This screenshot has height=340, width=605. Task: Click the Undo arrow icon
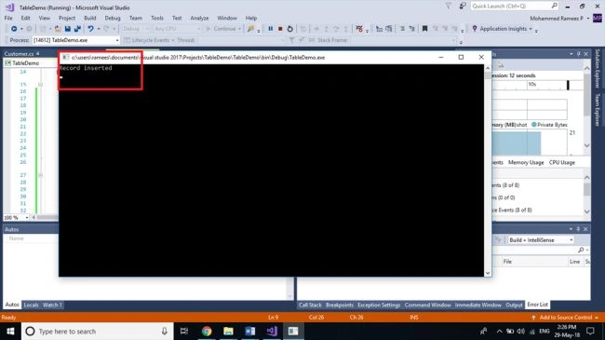point(90,29)
